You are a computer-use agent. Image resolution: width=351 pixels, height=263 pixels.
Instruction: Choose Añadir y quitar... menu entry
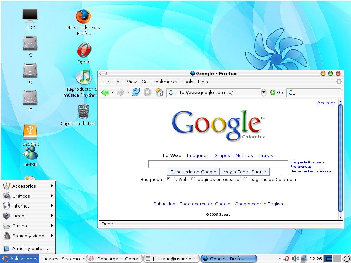[28, 248]
